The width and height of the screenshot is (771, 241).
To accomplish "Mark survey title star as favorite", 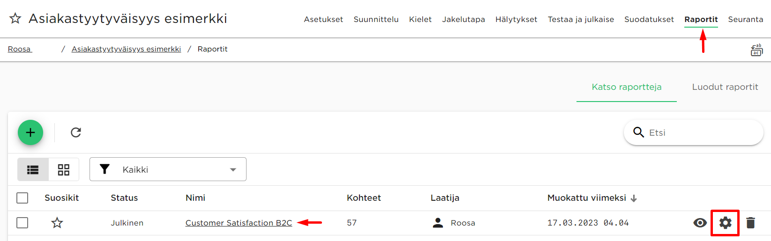I will point(15,18).
